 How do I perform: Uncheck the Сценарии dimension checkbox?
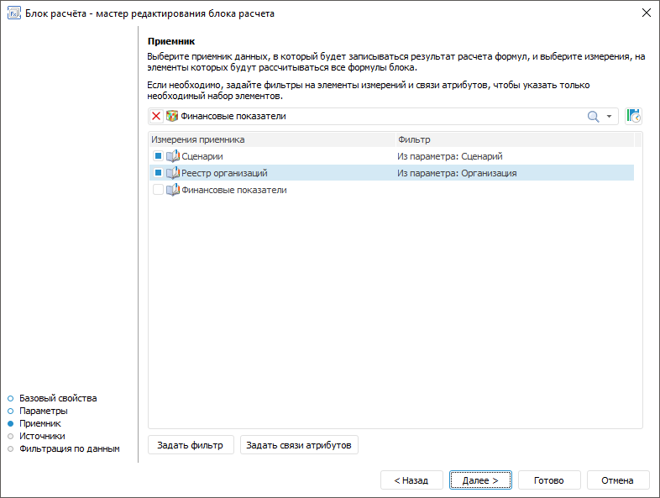pos(158,156)
